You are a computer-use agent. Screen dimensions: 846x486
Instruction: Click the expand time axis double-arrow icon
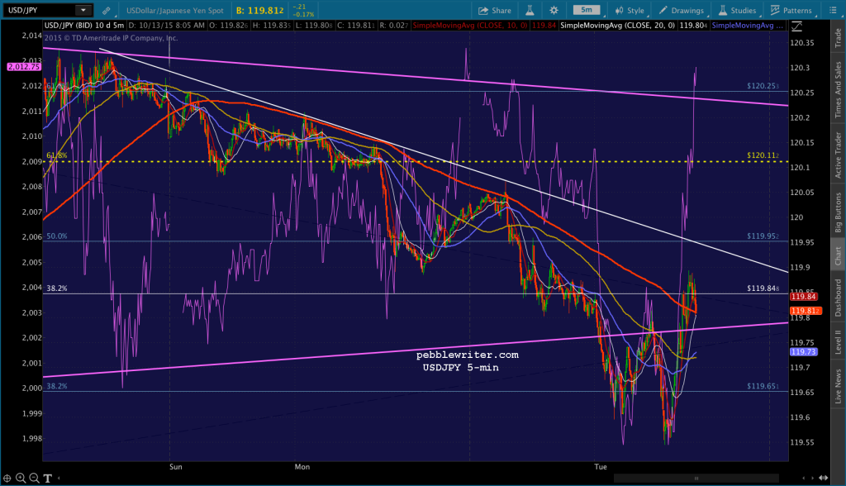pos(824,478)
